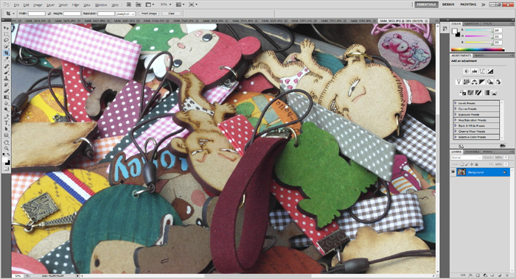The image size is (516, 279).
Task: Add a Brightness/Contrast adjustment
Action: pyautogui.click(x=467, y=71)
